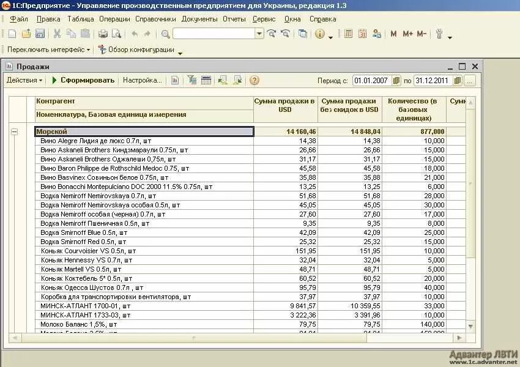Viewport: 520px width, 367px height.
Task: Click the vertical scrollbar down arrow
Action: [470, 327]
